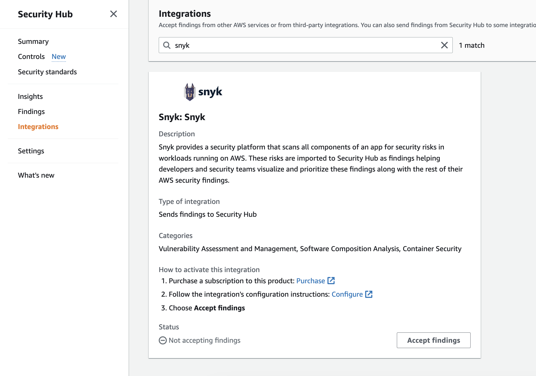Image resolution: width=536 pixels, height=376 pixels.
Task: Open the Findings page
Action: 31,111
